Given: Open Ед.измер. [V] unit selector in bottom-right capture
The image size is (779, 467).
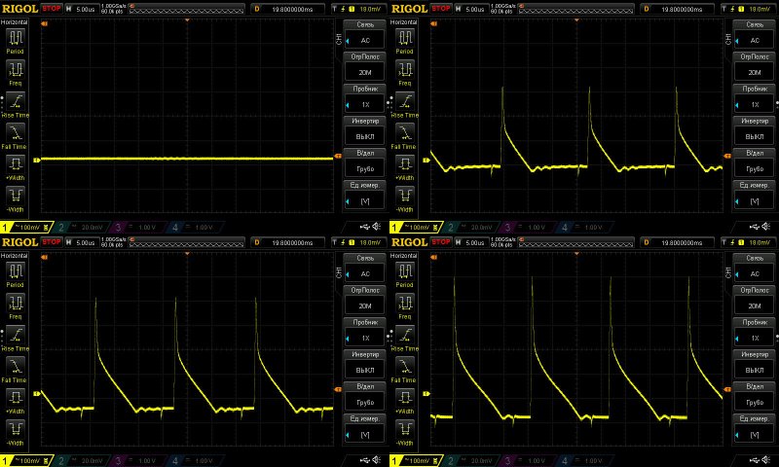Looking at the screenshot, I should point(755,428).
